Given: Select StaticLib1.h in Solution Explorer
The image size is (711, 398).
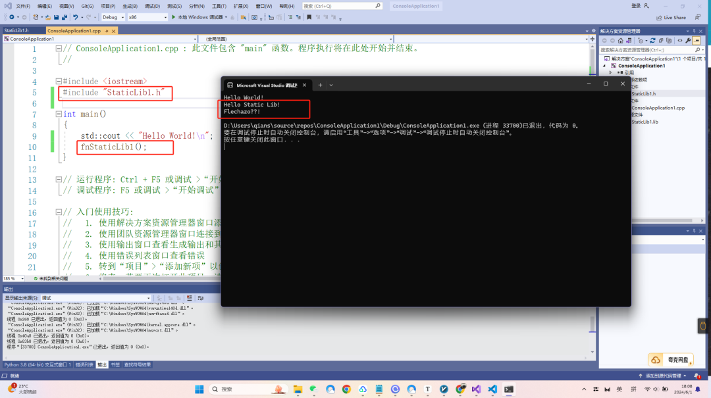Looking at the screenshot, I should pos(643,94).
